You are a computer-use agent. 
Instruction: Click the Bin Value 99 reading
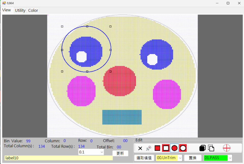(x=28, y=141)
